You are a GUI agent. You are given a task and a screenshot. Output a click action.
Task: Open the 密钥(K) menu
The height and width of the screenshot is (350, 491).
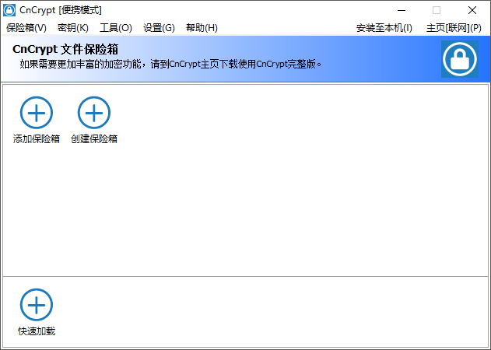pyautogui.click(x=73, y=28)
